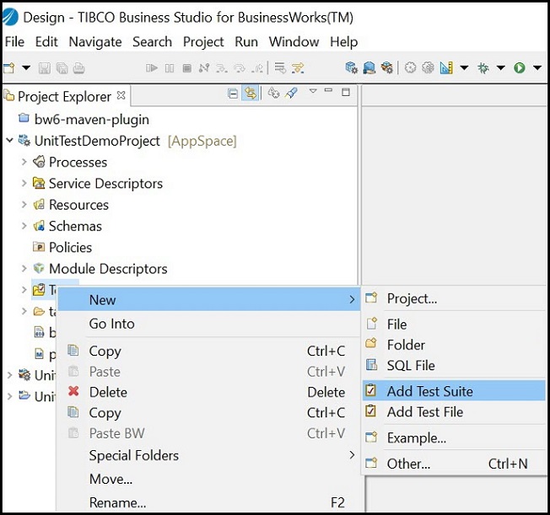Screen dimensions: 550x515
Task: Click the Step Return debug icon
Action: coord(257,68)
